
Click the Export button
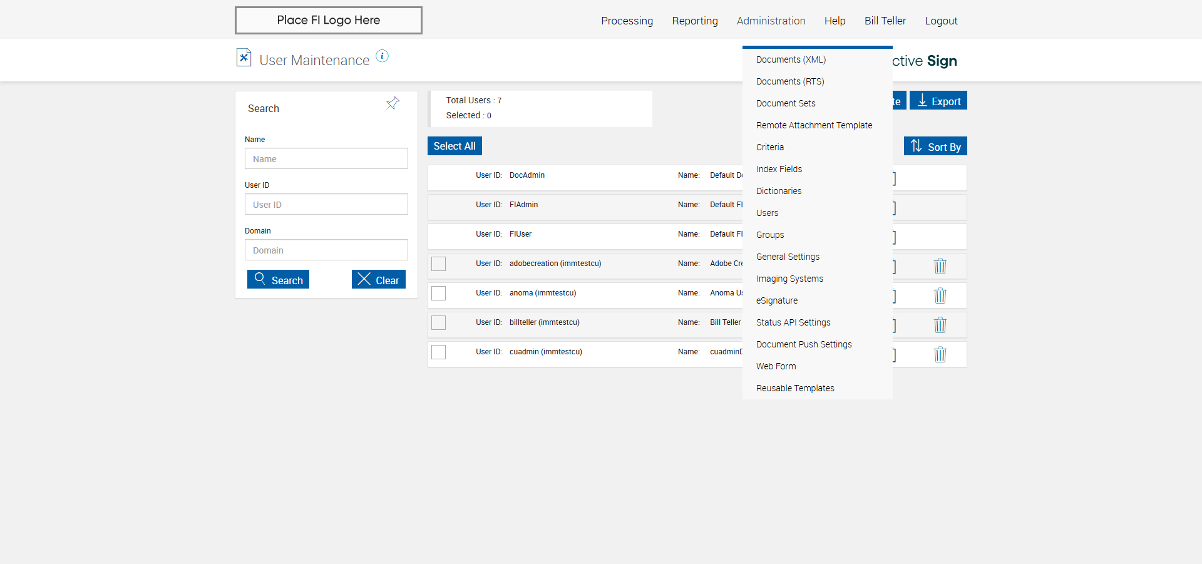[938, 101]
